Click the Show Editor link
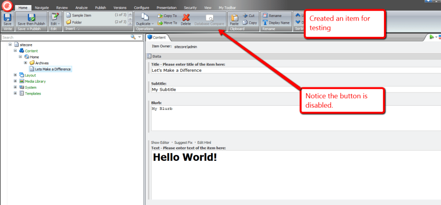The image size is (441, 205). (161, 142)
